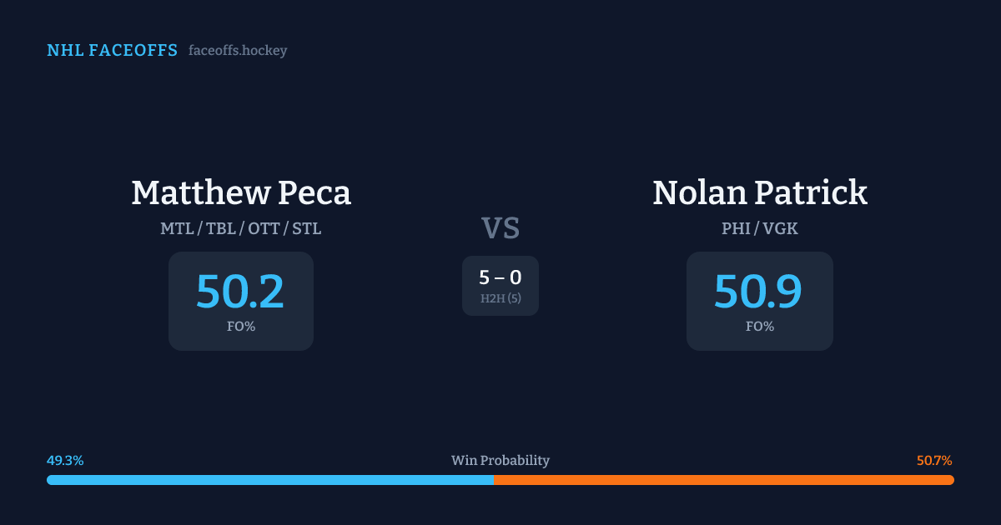The height and width of the screenshot is (525, 1001).
Task: Select the Matthew Peca player name
Action: [x=241, y=192]
